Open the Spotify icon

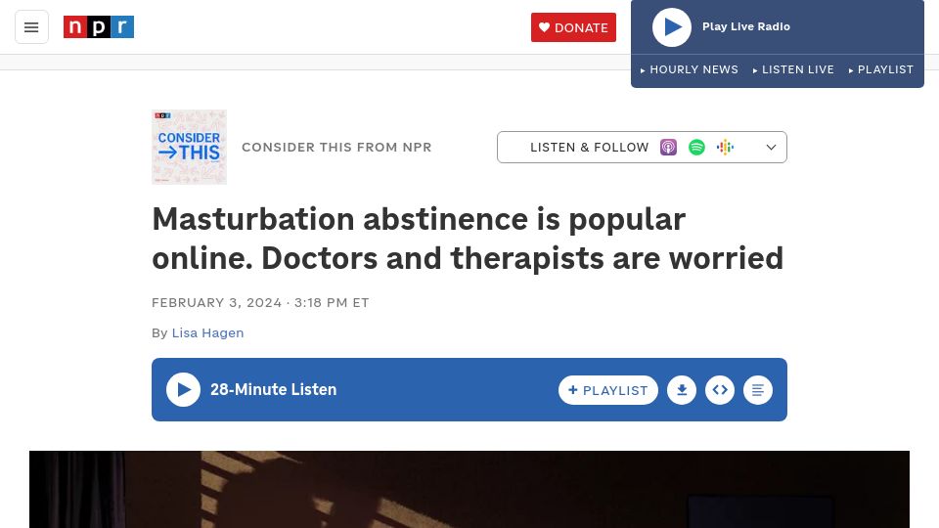point(696,148)
